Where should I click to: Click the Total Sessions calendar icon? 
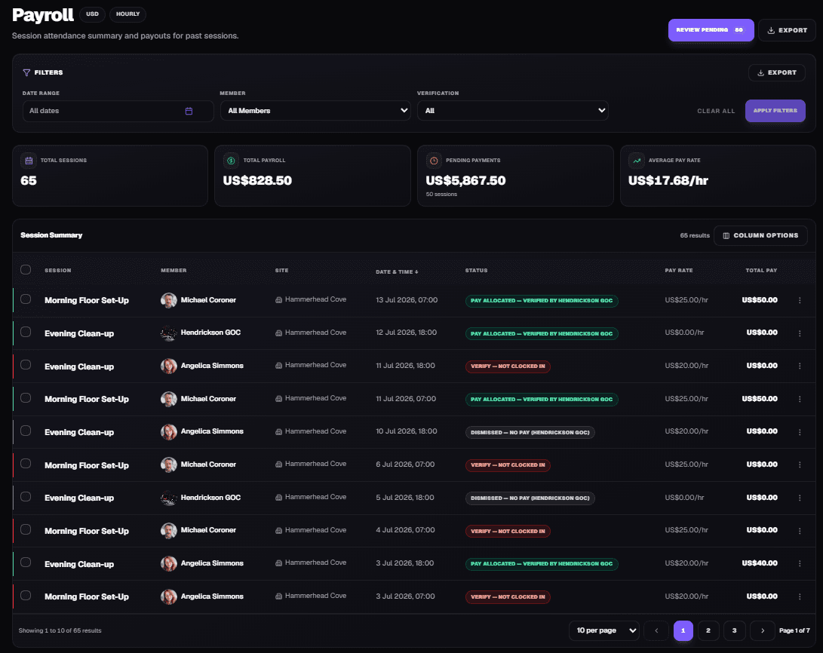[29, 161]
